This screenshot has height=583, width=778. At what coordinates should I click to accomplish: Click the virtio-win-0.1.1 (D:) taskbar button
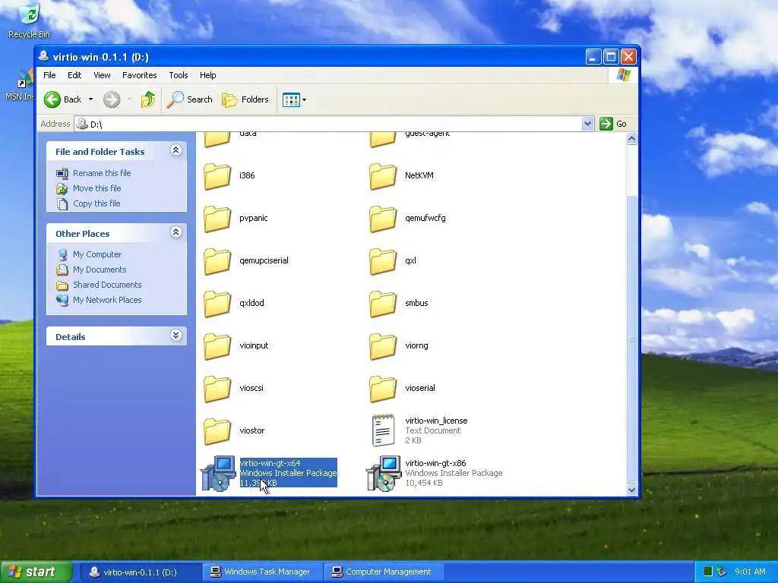(x=140, y=572)
